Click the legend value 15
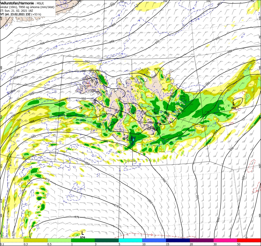The width and height of the screenshot is (261, 246). click(x=168, y=244)
